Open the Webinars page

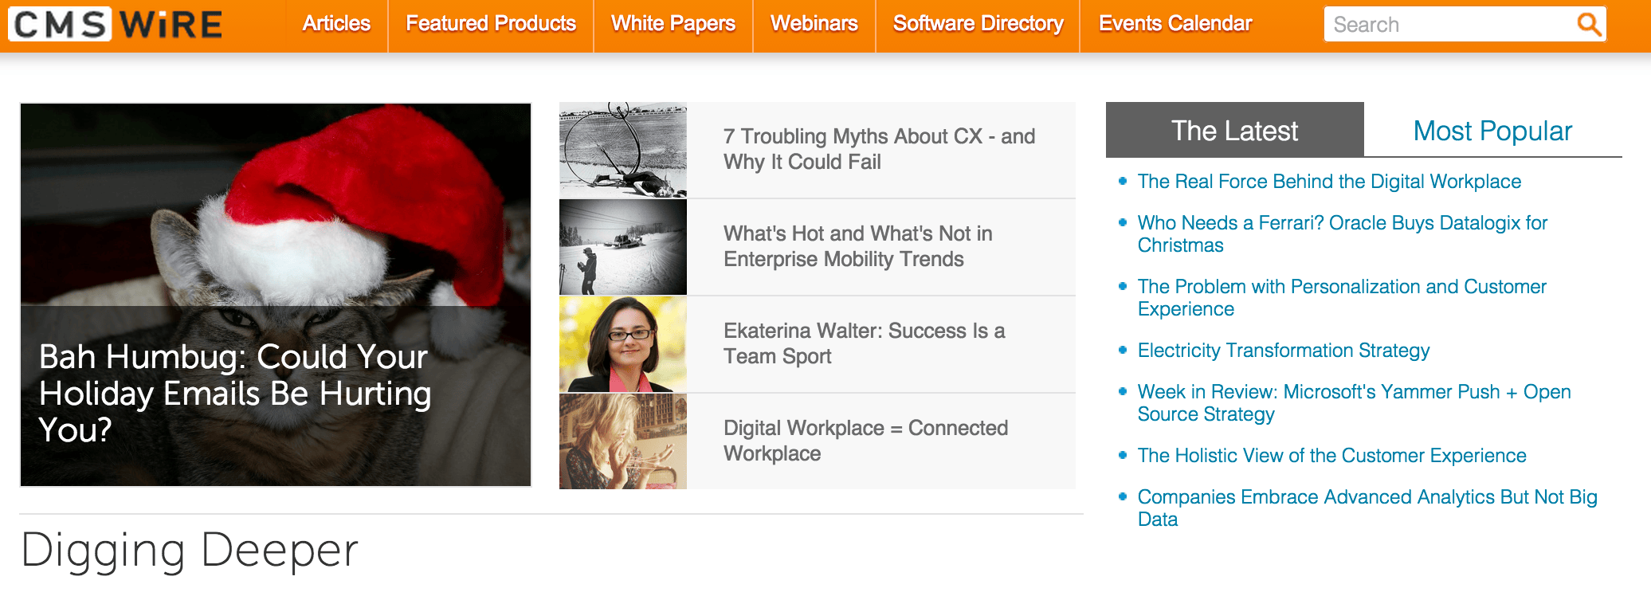[x=814, y=24]
